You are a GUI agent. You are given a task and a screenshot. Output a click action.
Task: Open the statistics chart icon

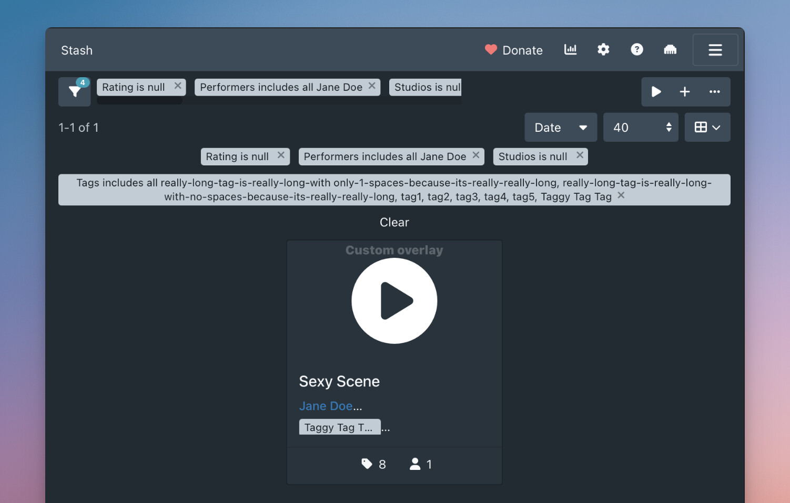pos(570,50)
